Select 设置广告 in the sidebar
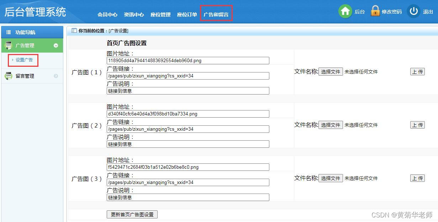 24,60
